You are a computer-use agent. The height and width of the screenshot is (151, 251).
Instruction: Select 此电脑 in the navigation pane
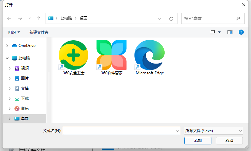21,58
